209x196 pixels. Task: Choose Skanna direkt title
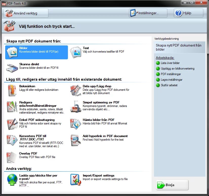[x=29, y=64]
